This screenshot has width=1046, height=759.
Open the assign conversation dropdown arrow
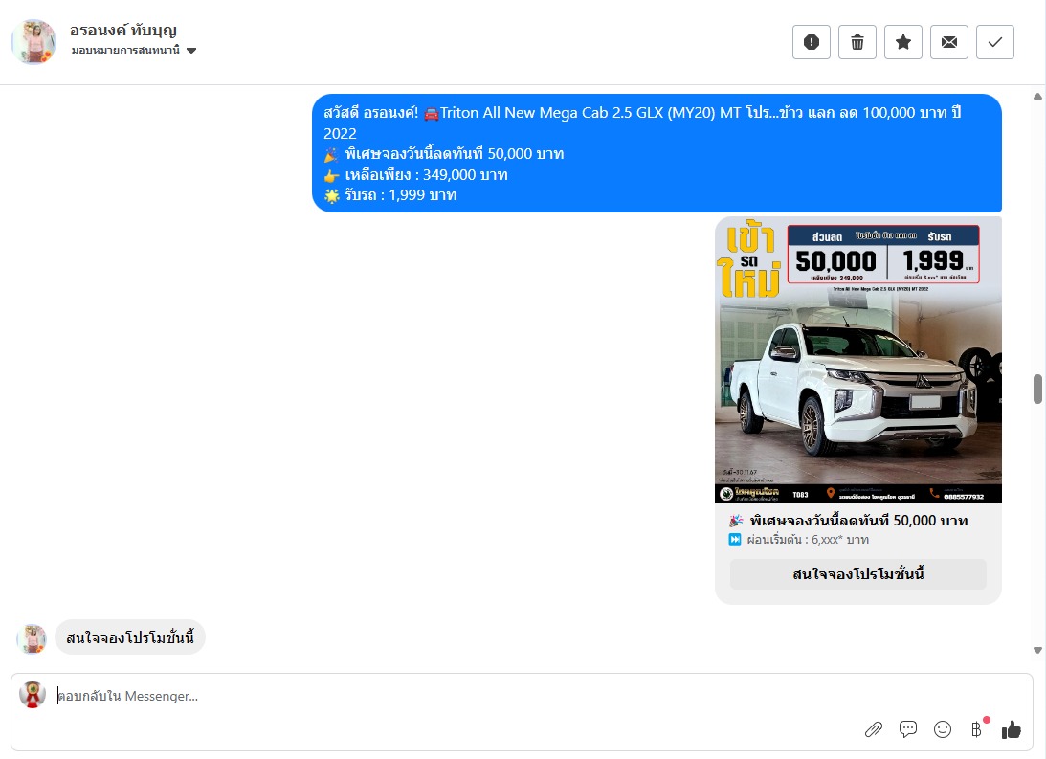(x=191, y=51)
